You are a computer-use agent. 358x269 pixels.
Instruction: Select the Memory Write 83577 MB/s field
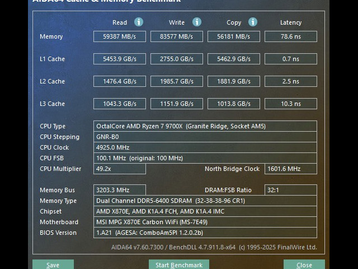[x=177, y=36]
